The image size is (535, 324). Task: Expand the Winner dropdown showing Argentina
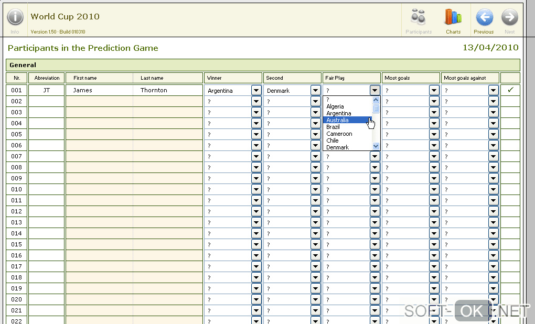pyautogui.click(x=256, y=90)
